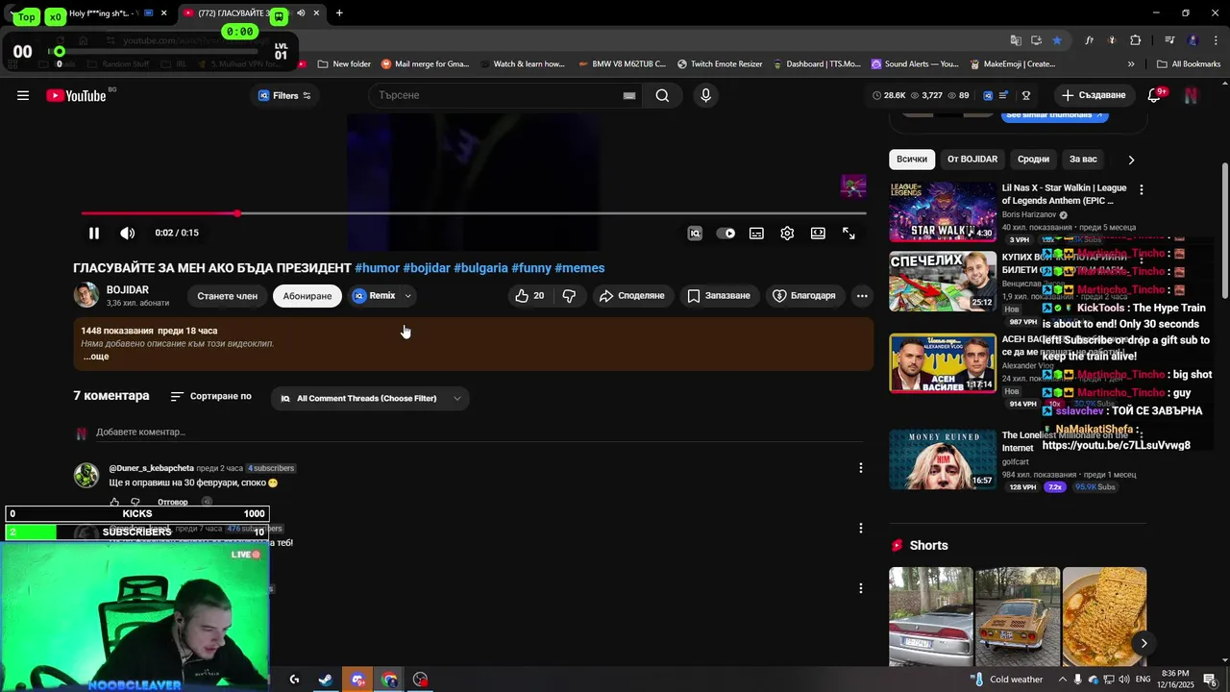1230x692 pixels.
Task: Expand the Remix dropdown arrow
Action: point(408,296)
